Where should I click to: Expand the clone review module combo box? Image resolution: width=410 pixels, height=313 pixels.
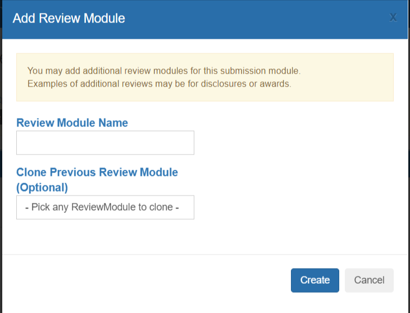[105, 207]
